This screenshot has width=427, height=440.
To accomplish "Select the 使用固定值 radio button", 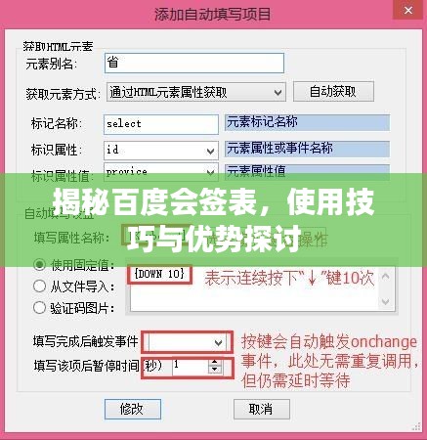I will point(39,265).
